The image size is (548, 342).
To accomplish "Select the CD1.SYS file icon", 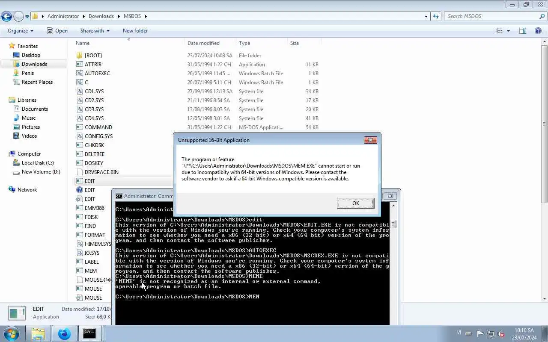I will click(x=79, y=91).
